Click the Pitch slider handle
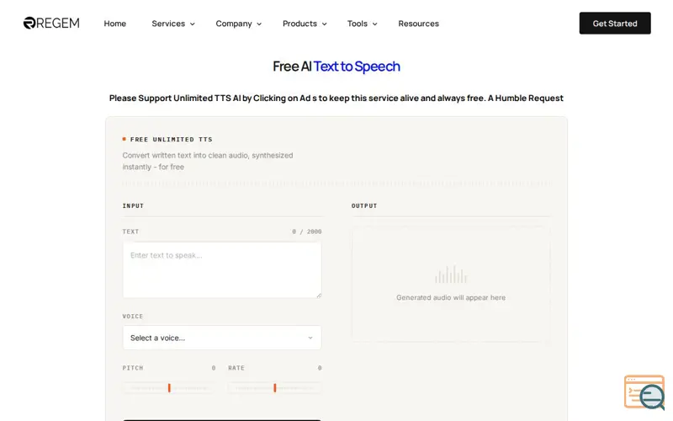Screen dimensions: 673x421 coord(169,388)
